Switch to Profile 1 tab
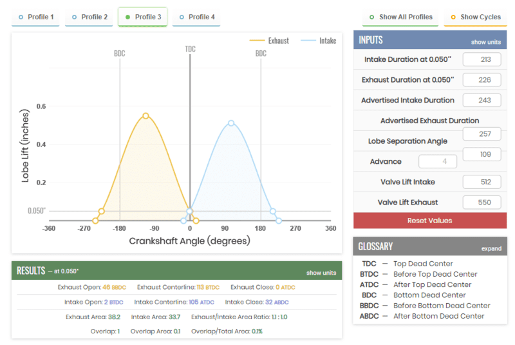The width and height of the screenshot is (515, 345). (x=36, y=17)
